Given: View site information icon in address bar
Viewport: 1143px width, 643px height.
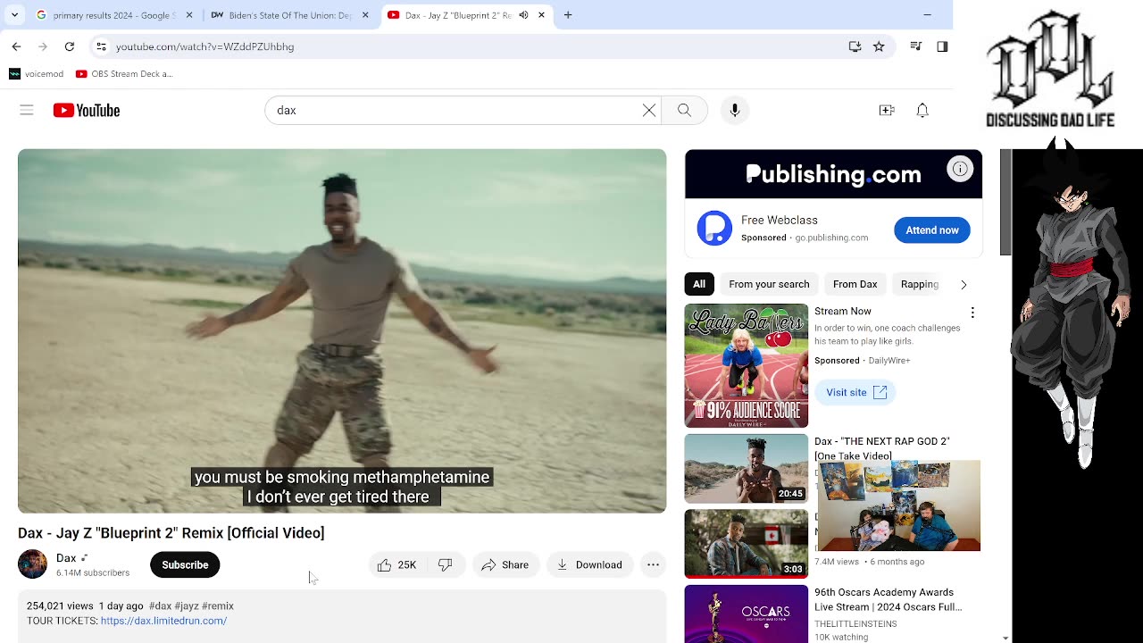Looking at the screenshot, I should pos(102,46).
